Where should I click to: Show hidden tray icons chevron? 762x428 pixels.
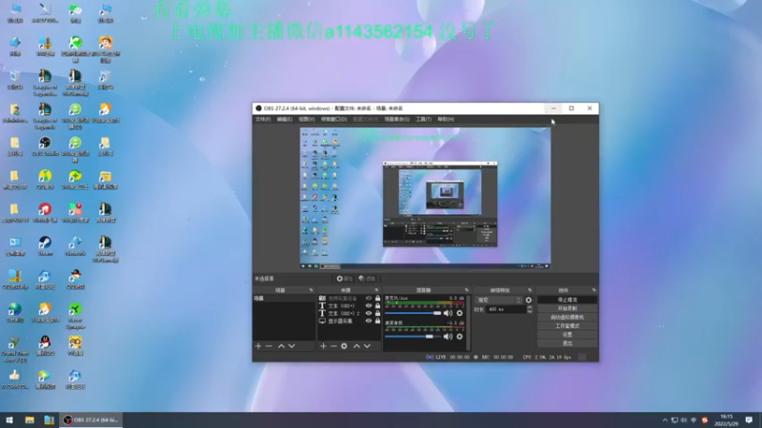[x=665, y=419]
